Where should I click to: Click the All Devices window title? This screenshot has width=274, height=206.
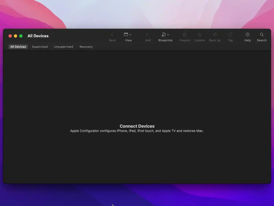(x=38, y=36)
